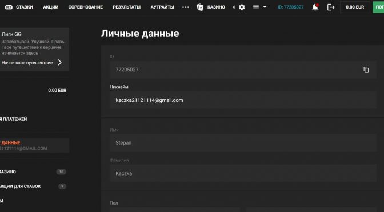Screen dimensions: 384x212
Task: Click the Начни свое путешествие link
Action: (x=27, y=63)
